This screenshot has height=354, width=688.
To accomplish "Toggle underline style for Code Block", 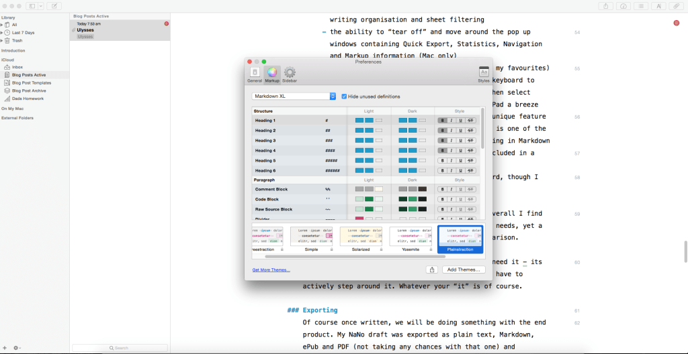I will tap(461, 199).
